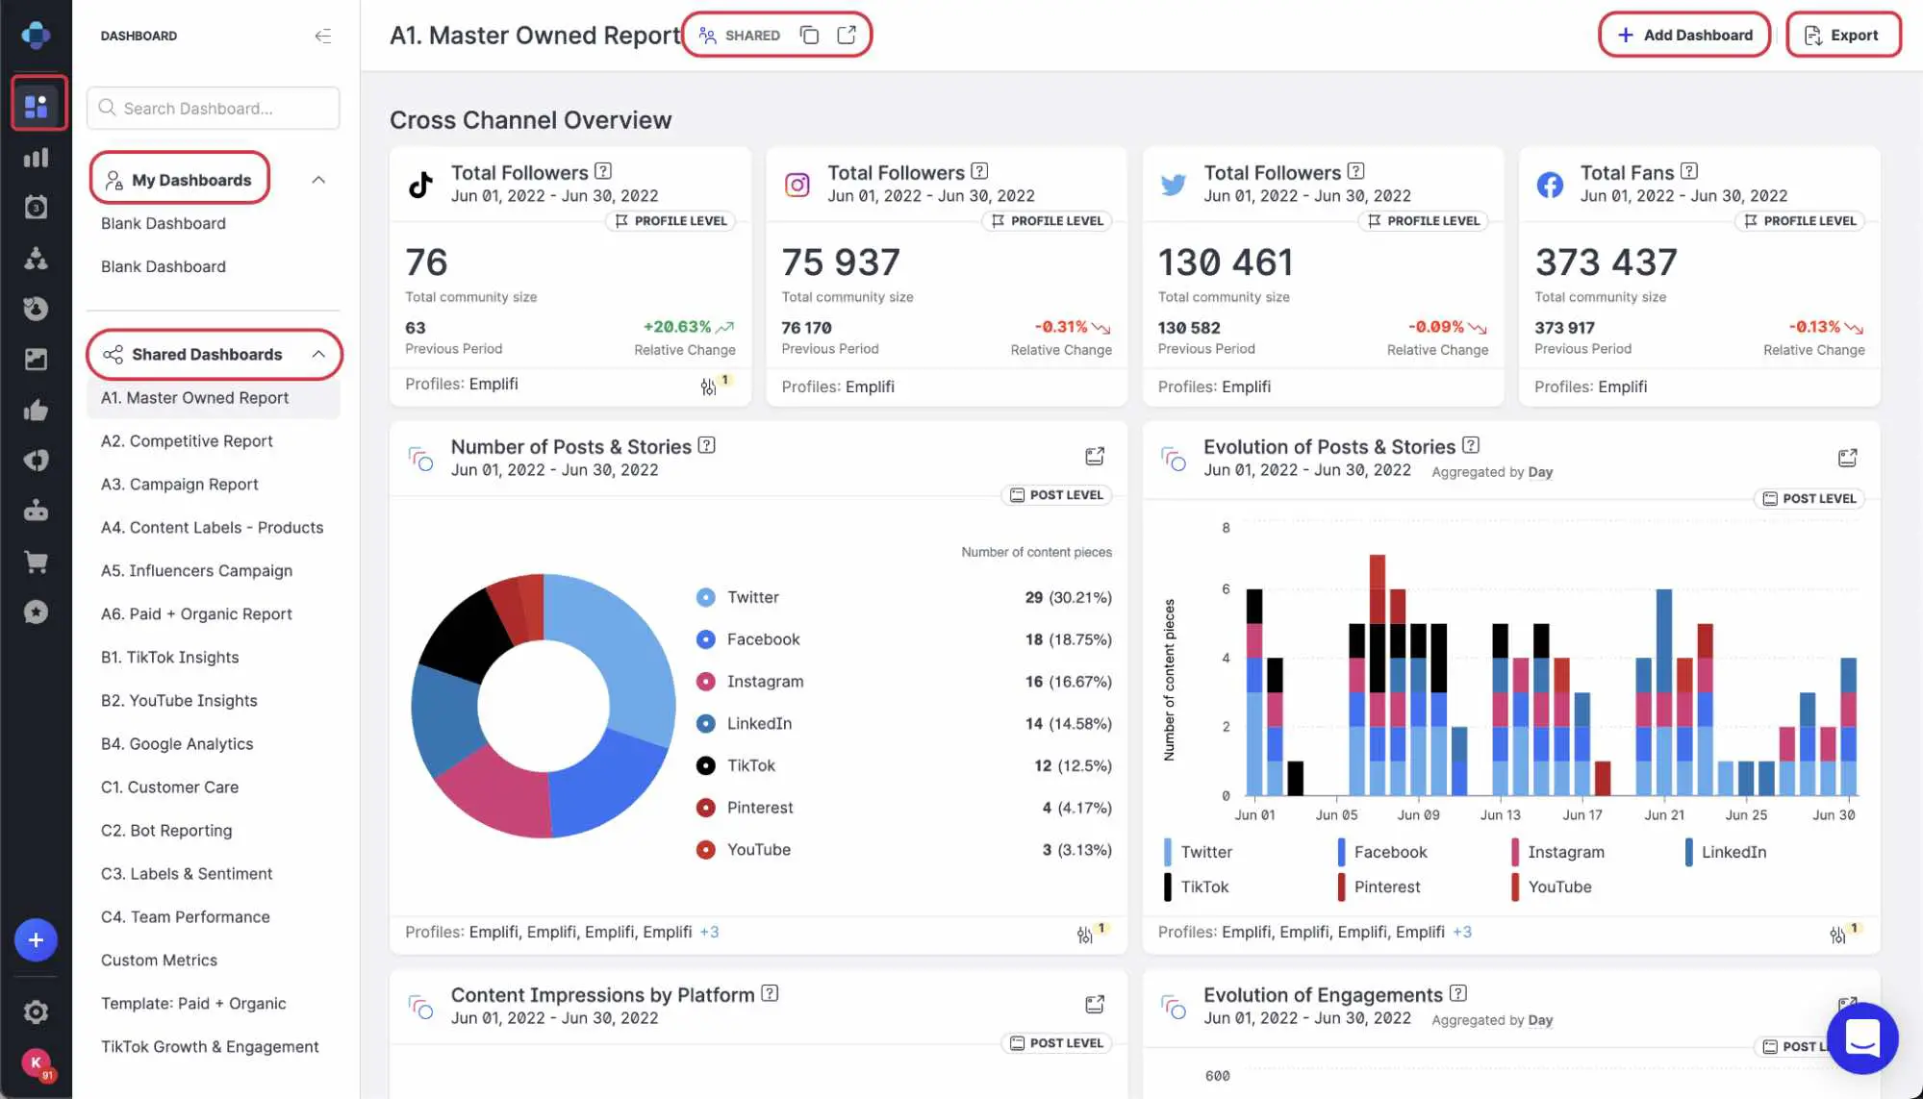
Task: Click the Analytics icon in sidebar
Action: point(36,157)
